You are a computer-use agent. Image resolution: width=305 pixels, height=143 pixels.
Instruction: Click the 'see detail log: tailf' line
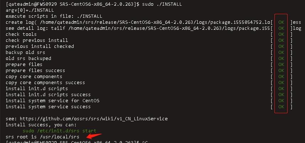pyautogui.click(x=138, y=28)
